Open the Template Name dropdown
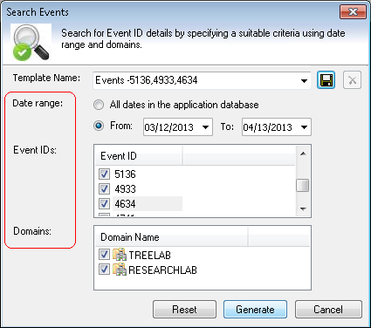This screenshot has height=328, width=371. [304, 80]
